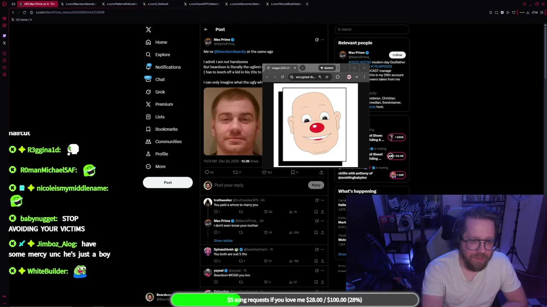
Task: Click the white Post button
Action: point(168,182)
